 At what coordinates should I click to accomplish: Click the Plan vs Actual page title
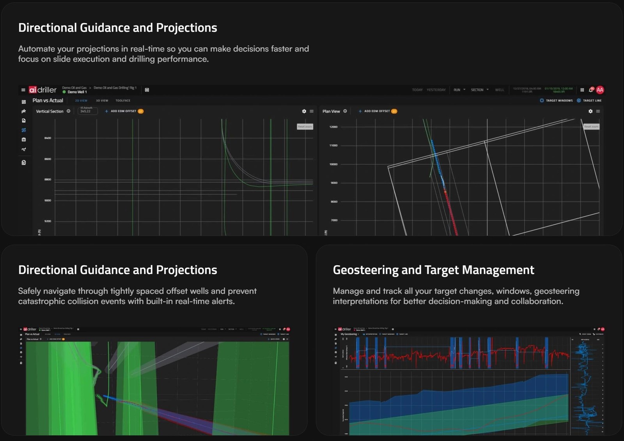pos(48,101)
